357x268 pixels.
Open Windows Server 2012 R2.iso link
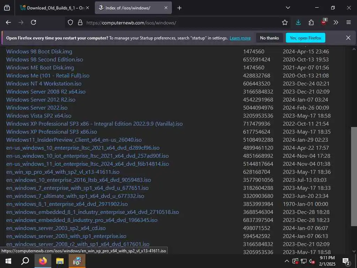(41, 99)
